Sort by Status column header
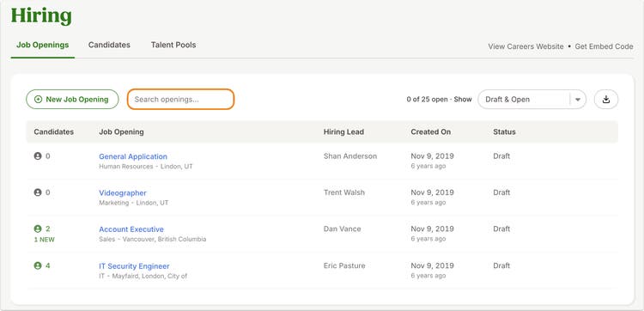The image size is (644, 311). (504, 132)
